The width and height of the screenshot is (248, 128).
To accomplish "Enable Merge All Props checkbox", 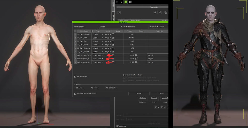I will (x=75, y=76).
